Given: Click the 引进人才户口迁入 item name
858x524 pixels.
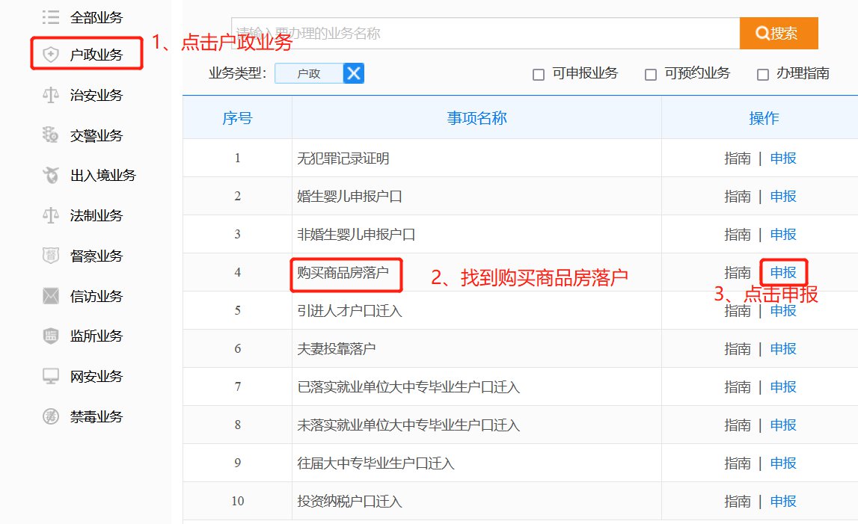Looking at the screenshot, I should (349, 311).
